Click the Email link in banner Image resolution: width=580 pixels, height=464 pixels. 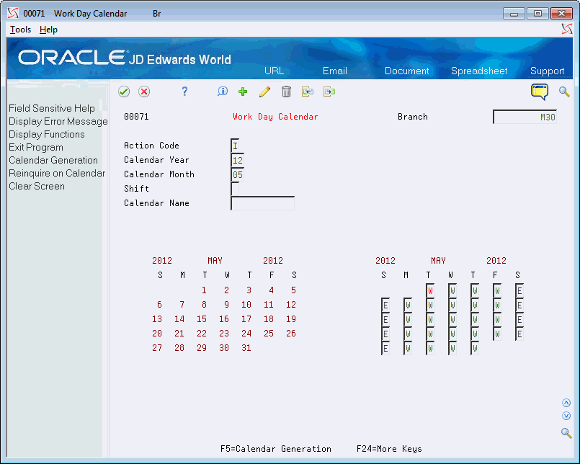[335, 71]
